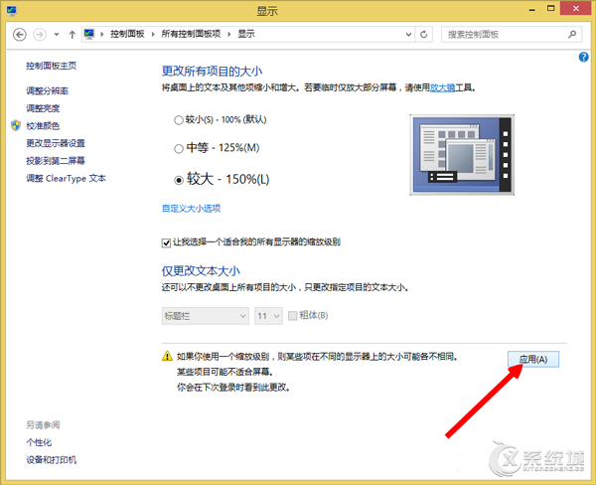Image resolution: width=596 pixels, height=485 pixels.
Task: Open 调整分辨率 in sidebar
Action: pyautogui.click(x=47, y=90)
